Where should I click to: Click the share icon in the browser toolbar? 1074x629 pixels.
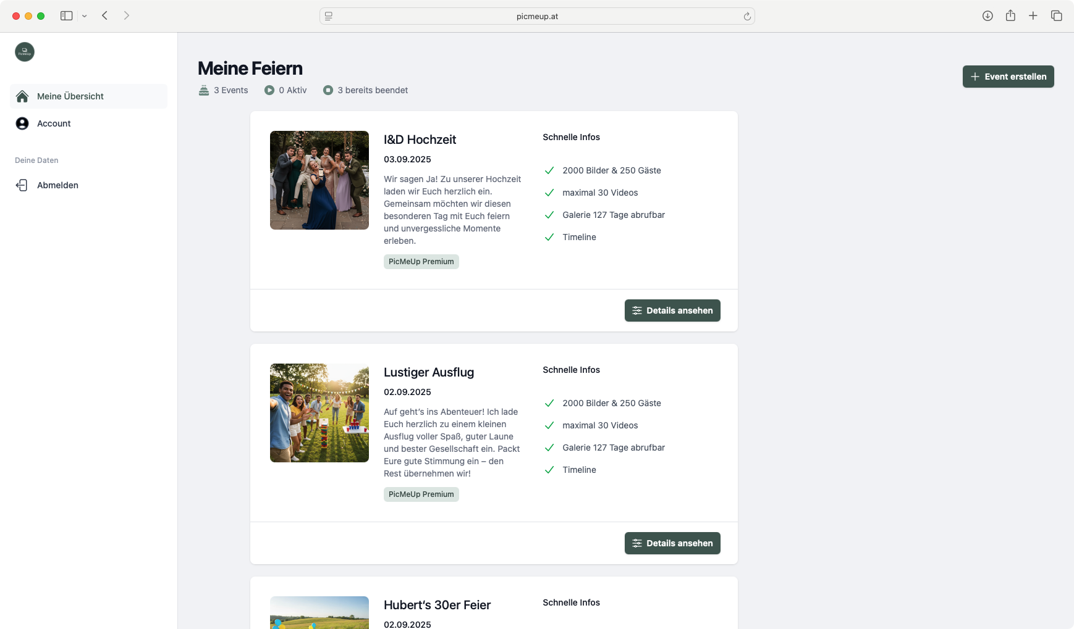(1010, 15)
